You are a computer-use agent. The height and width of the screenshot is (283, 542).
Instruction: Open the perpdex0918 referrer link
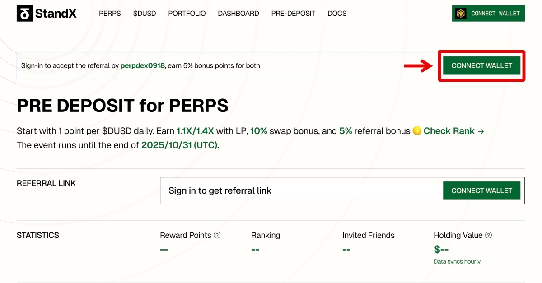[x=143, y=66]
